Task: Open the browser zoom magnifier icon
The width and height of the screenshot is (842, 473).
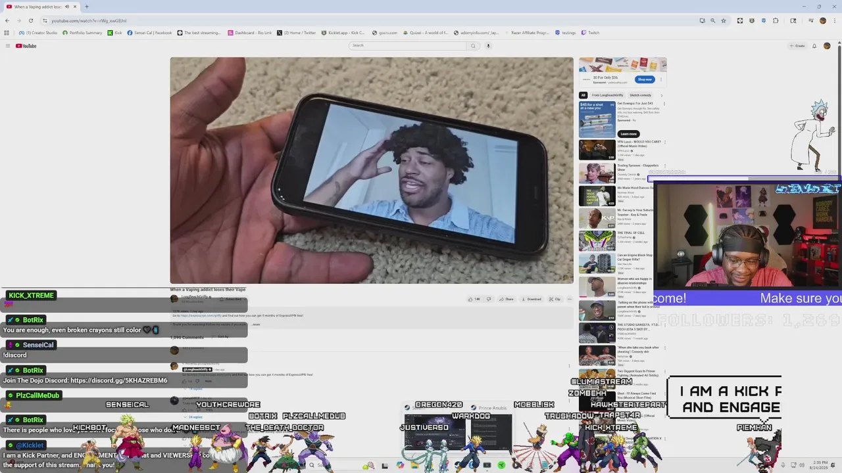Action: (x=712, y=20)
